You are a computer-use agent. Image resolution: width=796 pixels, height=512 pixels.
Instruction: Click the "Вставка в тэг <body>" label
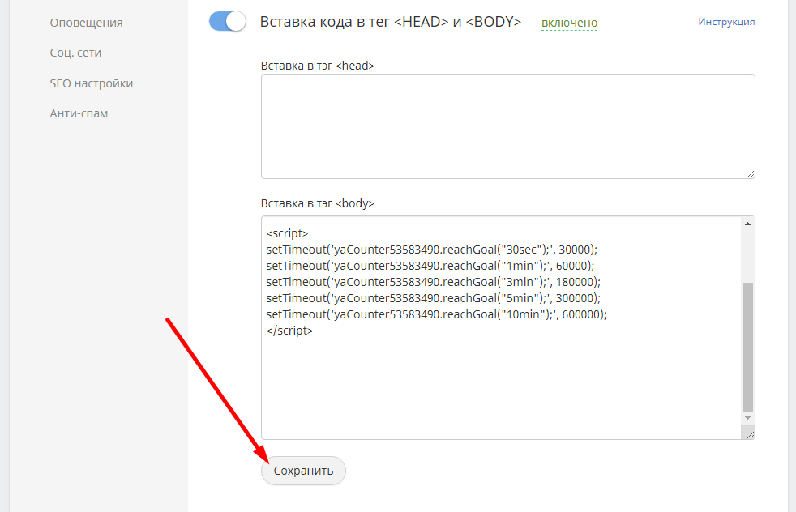coord(317,204)
